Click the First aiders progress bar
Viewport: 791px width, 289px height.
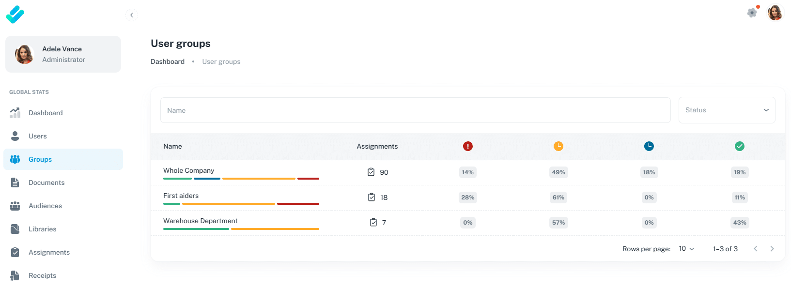241,204
